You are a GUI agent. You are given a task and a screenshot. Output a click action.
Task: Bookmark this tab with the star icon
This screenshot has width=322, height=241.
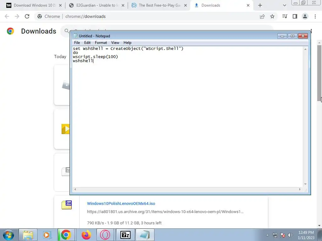272,16
